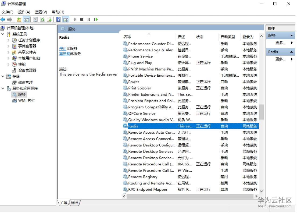Select 事件查看器 in the tree
297x213 pixels.
click(27, 46)
